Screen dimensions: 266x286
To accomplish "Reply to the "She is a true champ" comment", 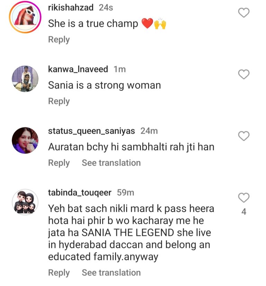I will tap(59, 39).
